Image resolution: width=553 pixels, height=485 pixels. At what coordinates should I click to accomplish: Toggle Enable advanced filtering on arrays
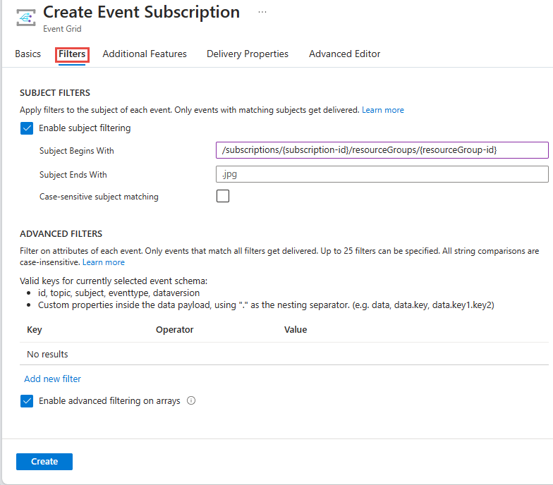(x=27, y=401)
